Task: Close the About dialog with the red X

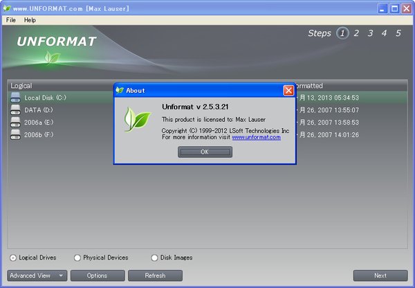Action: 288,91
